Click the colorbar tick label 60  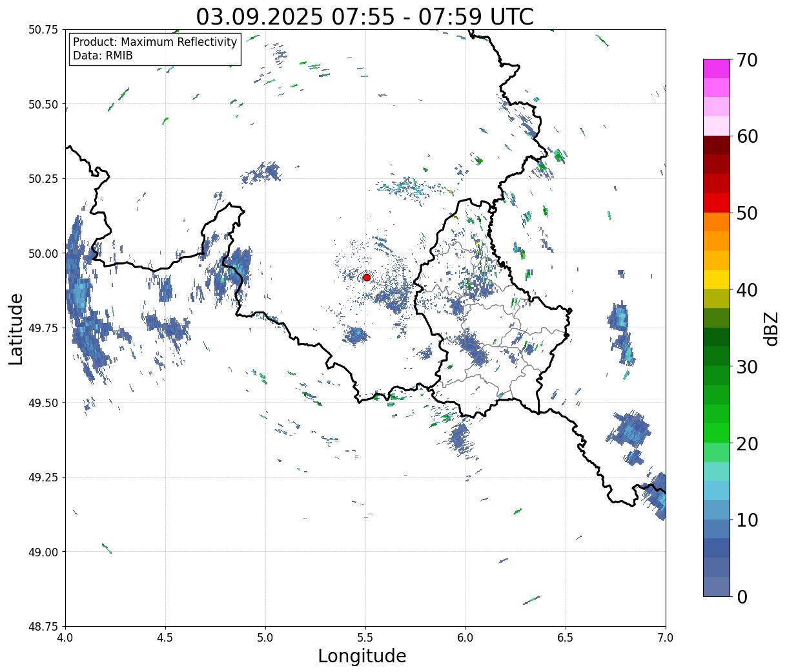coord(746,136)
